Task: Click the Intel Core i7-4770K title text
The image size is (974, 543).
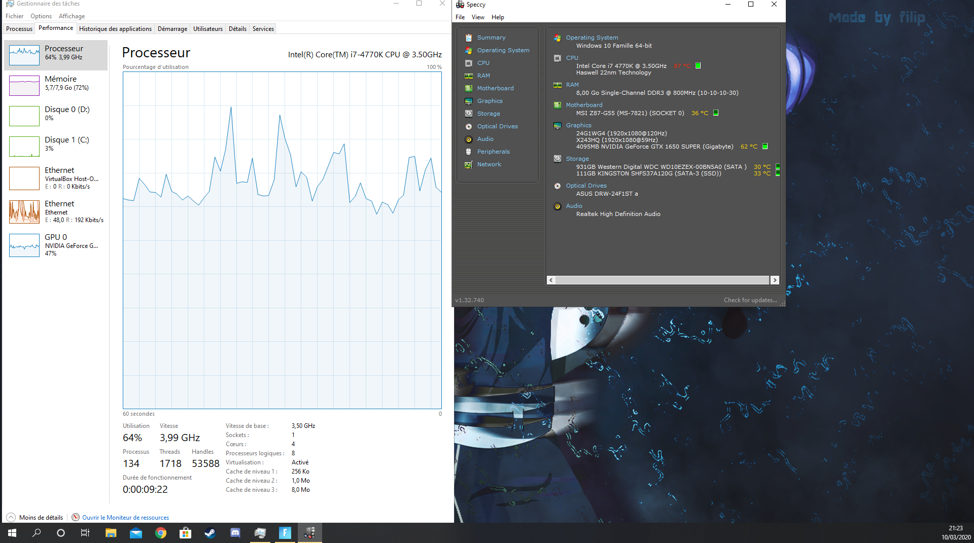Action: click(x=365, y=55)
